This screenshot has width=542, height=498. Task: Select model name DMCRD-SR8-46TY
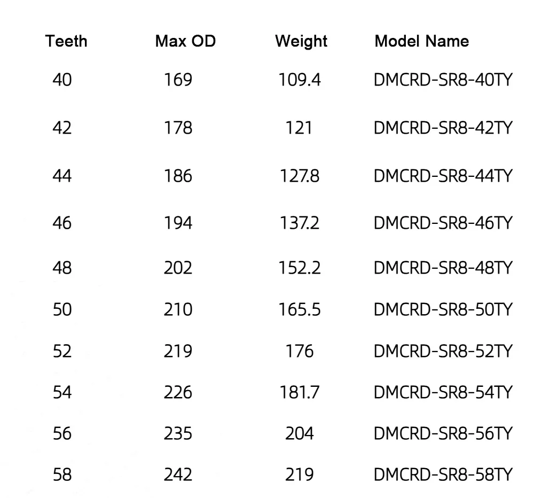[x=443, y=223]
